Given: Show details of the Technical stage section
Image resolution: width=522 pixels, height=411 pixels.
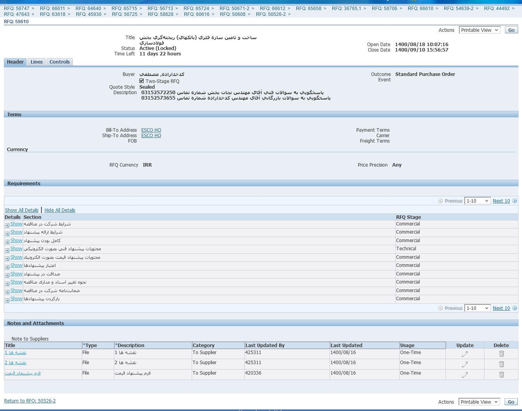Looking at the screenshot, I should [16, 249].
